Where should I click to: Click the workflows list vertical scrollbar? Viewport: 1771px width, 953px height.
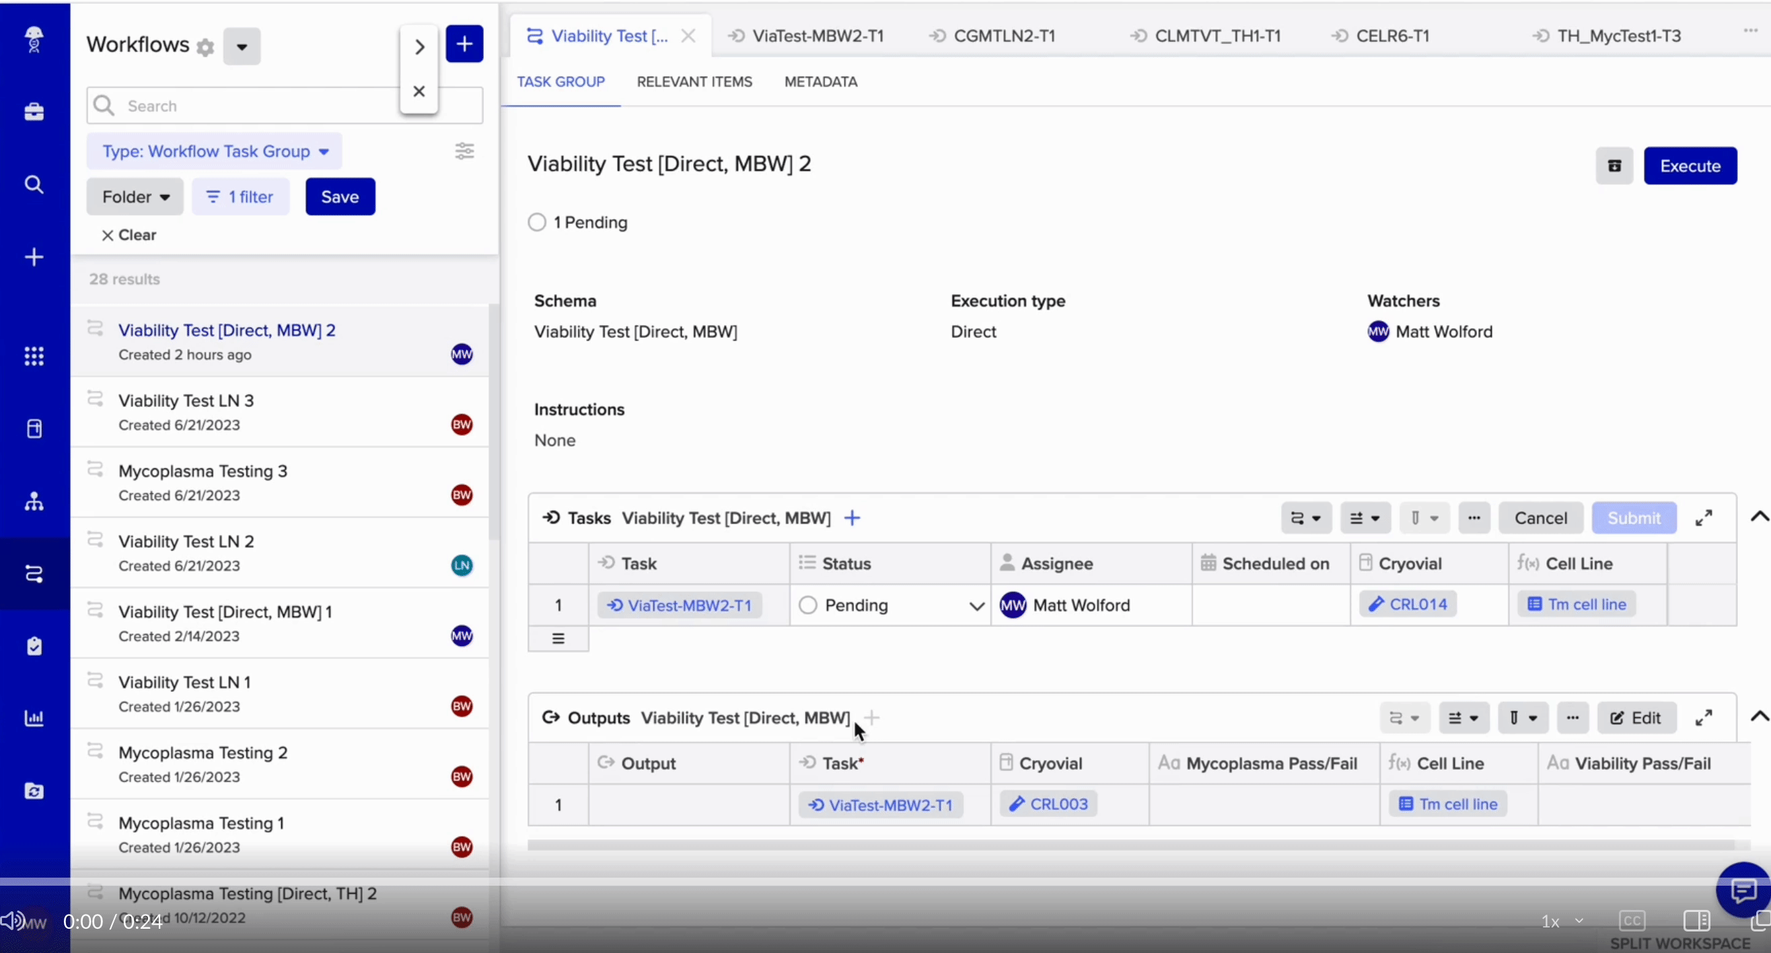[x=494, y=423]
